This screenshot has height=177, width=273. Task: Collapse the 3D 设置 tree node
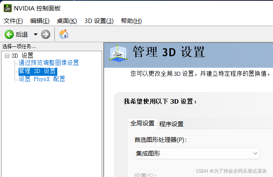click(x=7, y=56)
